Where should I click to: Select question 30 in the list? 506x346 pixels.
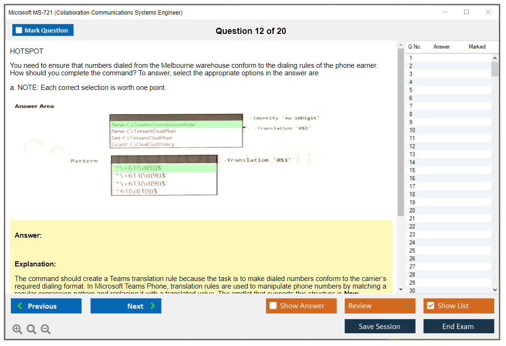tap(449, 290)
